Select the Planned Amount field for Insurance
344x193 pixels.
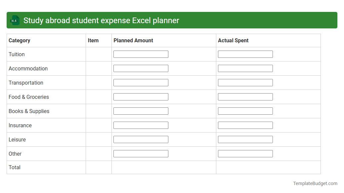tap(141, 125)
